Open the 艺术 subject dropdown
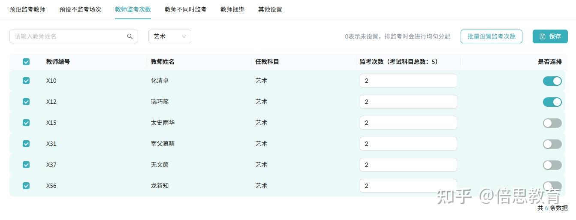 tap(169, 36)
